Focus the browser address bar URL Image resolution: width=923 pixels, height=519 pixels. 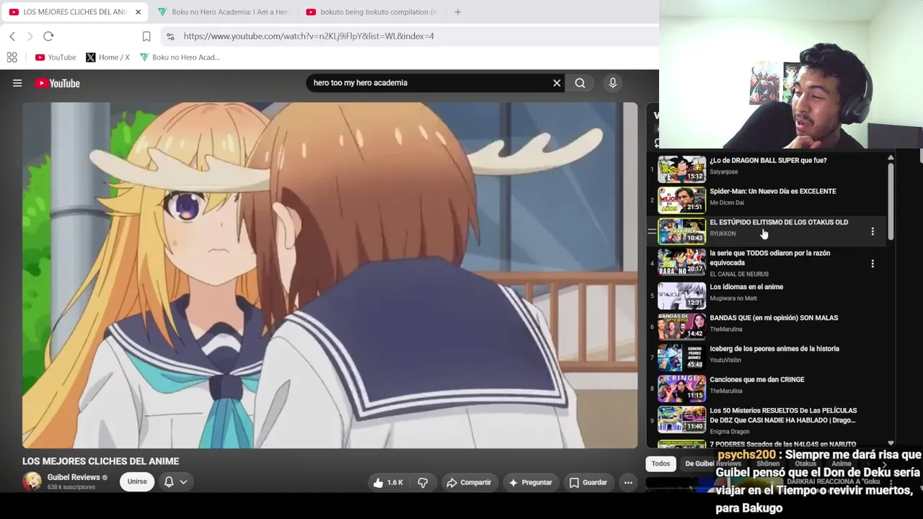[309, 36]
